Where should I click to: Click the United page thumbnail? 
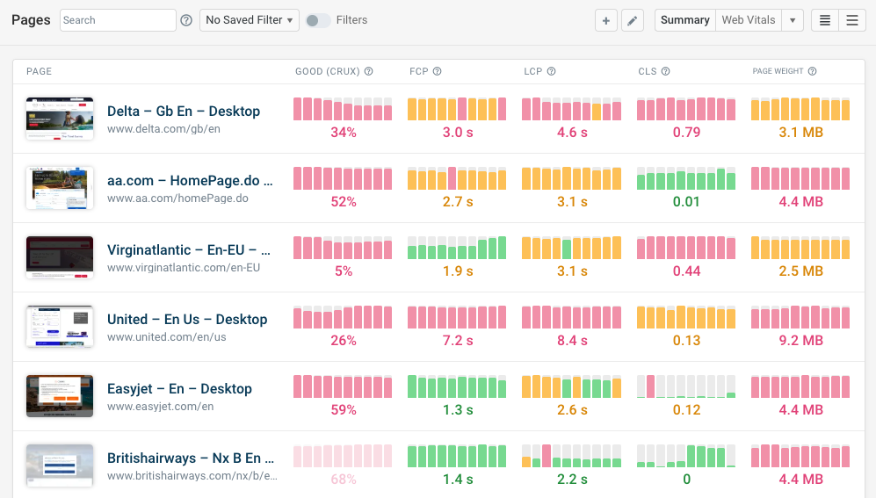[60, 326]
